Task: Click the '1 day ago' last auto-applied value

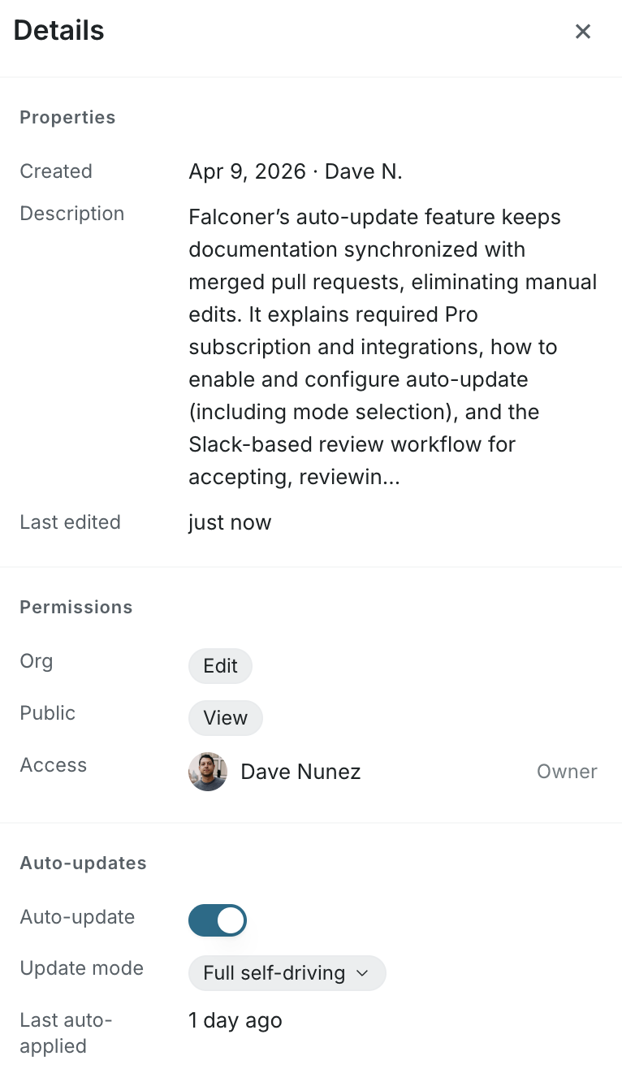Action: point(235,1020)
